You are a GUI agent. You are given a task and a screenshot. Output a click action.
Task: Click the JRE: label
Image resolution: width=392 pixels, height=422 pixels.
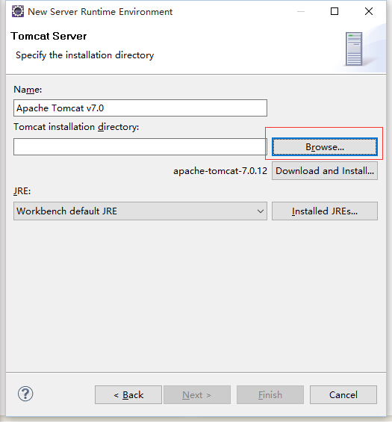tap(22, 191)
